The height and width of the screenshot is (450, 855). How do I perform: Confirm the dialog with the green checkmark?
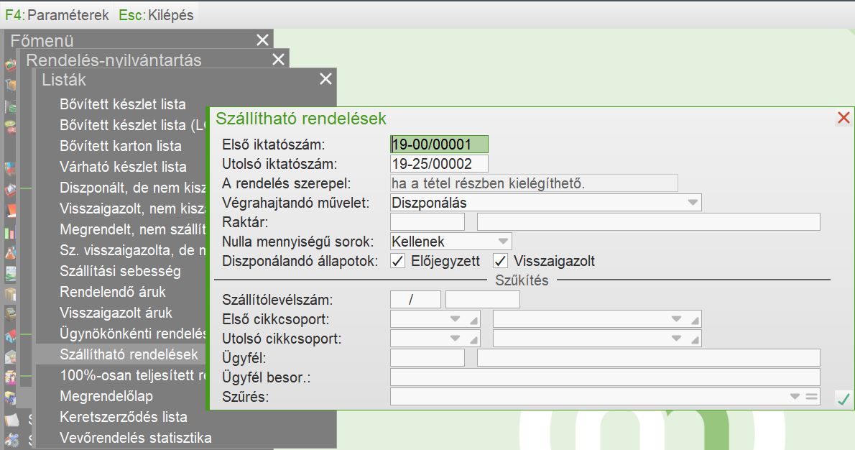tap(844, 399)
